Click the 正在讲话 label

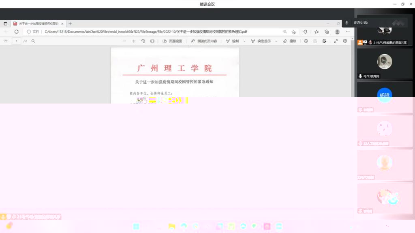point(361,23)
